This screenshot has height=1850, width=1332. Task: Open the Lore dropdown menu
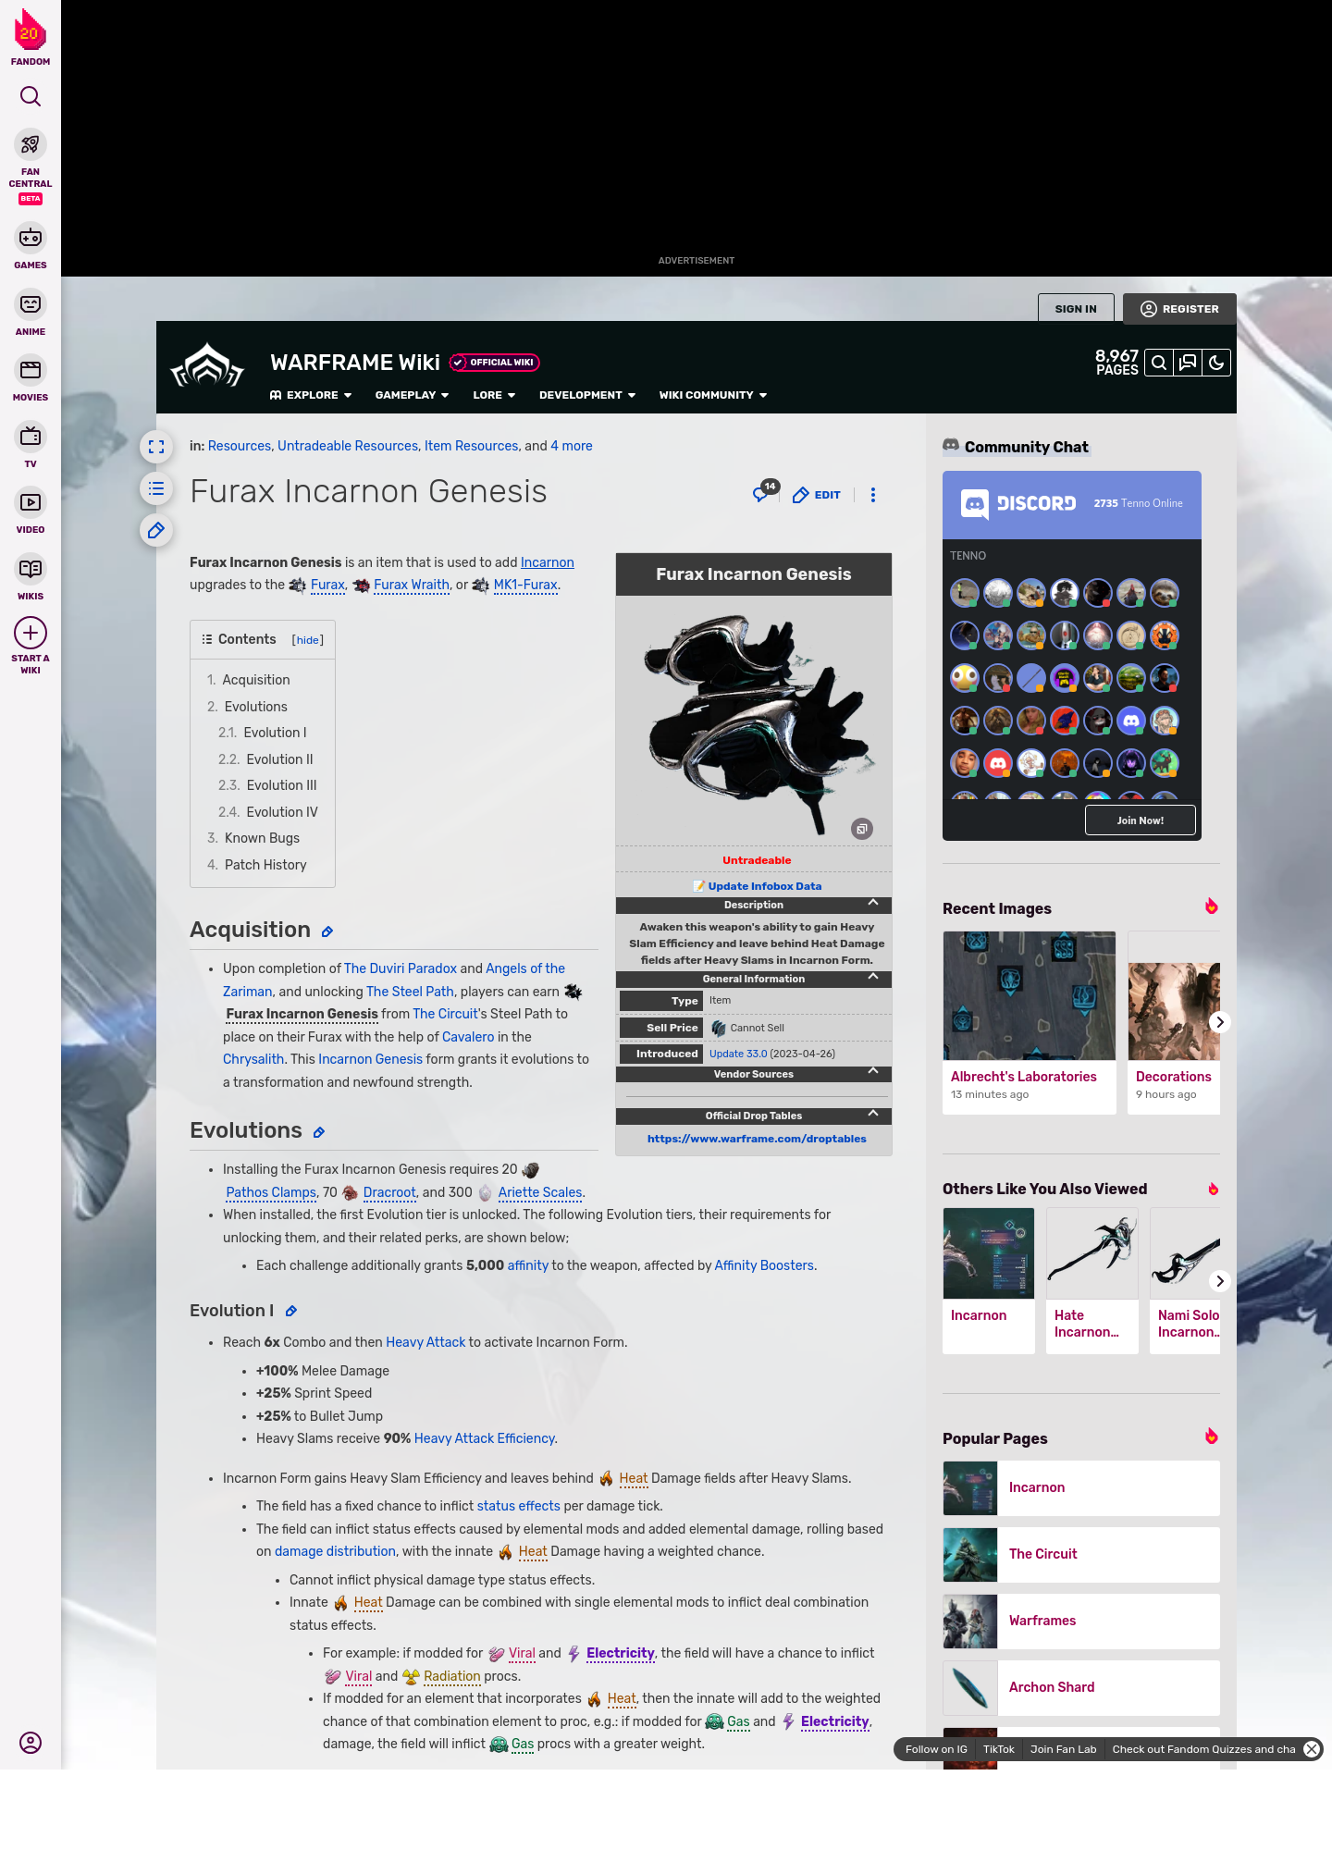(494, 395)
